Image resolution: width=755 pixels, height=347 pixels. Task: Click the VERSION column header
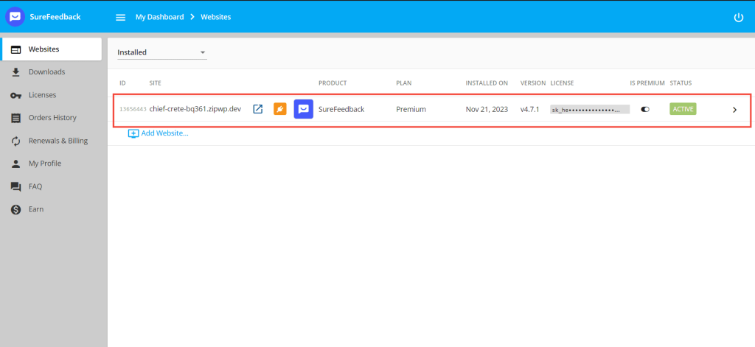[533, 83]
